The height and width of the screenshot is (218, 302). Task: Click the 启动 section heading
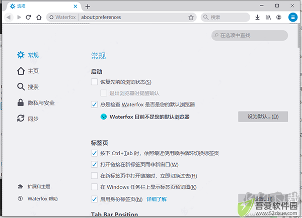97,72
